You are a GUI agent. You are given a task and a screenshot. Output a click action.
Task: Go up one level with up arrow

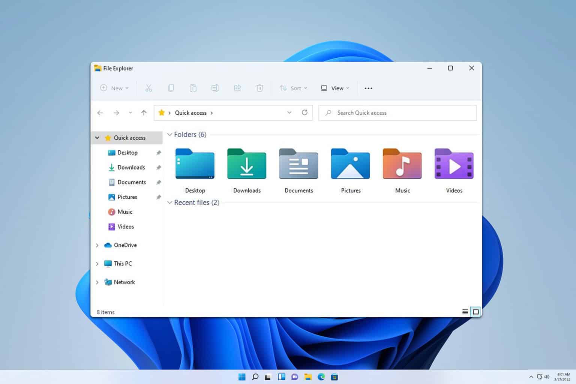tap(144, 113)
